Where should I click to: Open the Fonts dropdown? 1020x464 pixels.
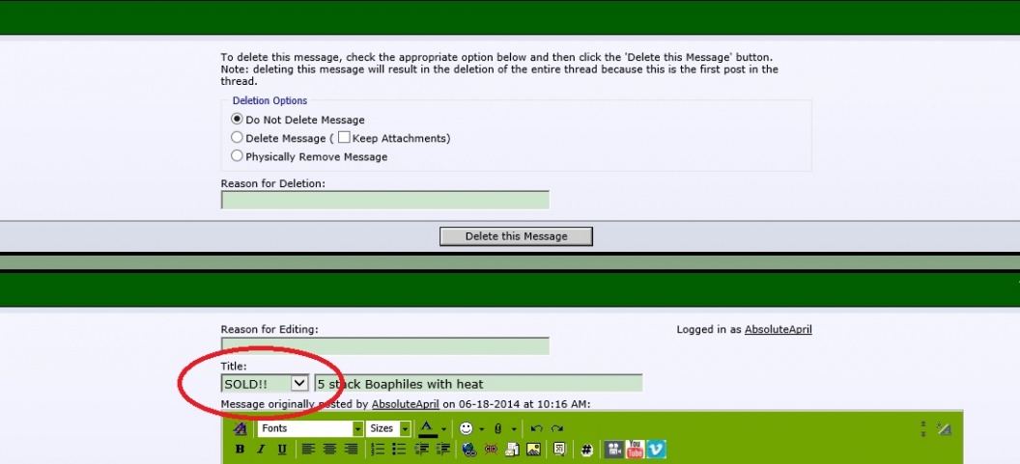click(310, 428)
